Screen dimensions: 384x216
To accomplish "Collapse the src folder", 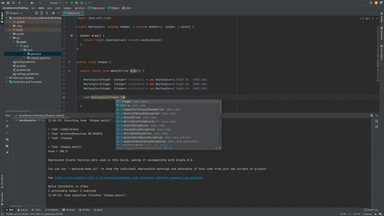I will coord(10,38).
